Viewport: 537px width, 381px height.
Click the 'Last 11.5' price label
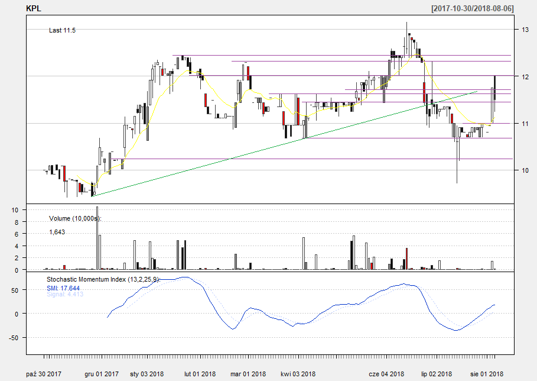click(63, 30)
